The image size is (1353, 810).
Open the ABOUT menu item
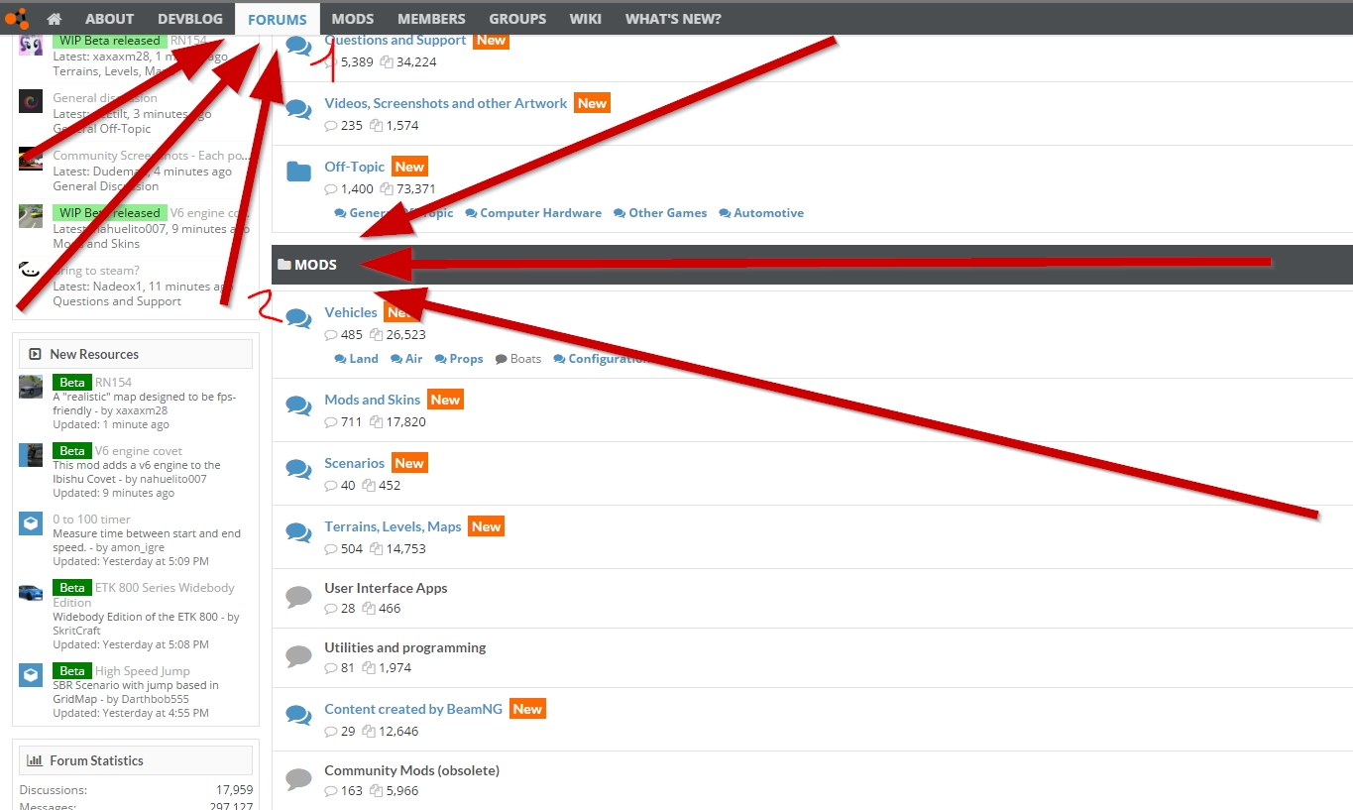(109, 19)
